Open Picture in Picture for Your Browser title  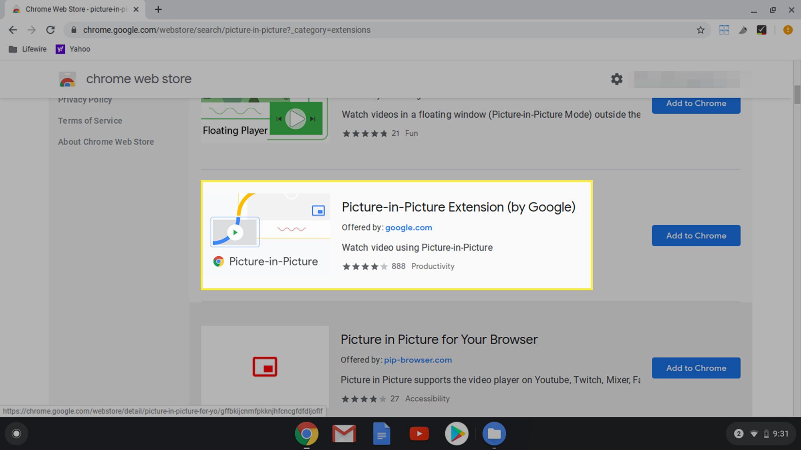tap(439, 340)
